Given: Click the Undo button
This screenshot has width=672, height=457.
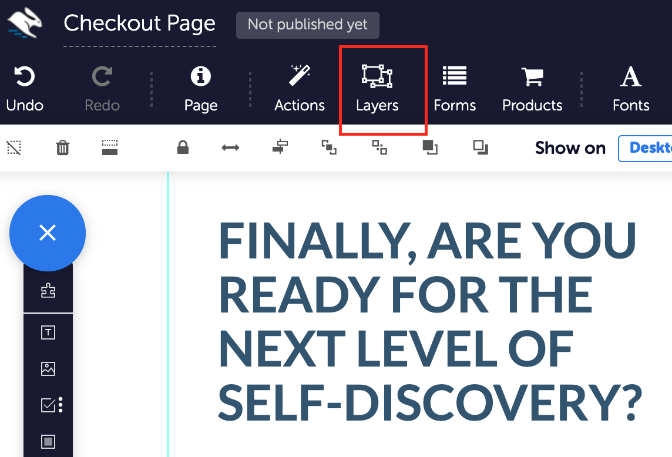Looking at the screenshot, I should point(25,89).
